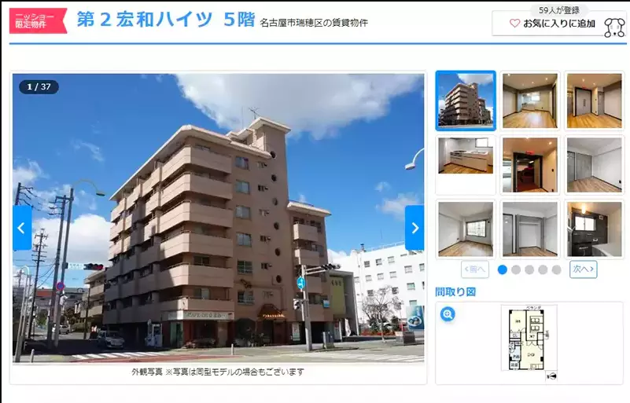Image resolution: width=630 pixels, height=403 pixels.
Task: Click the mascot icon at top right
Action: coord(613,27)
